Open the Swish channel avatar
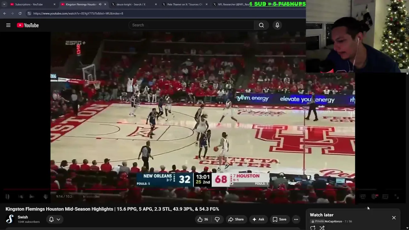This screenshot has width=409, height=230. click(10, 219)
